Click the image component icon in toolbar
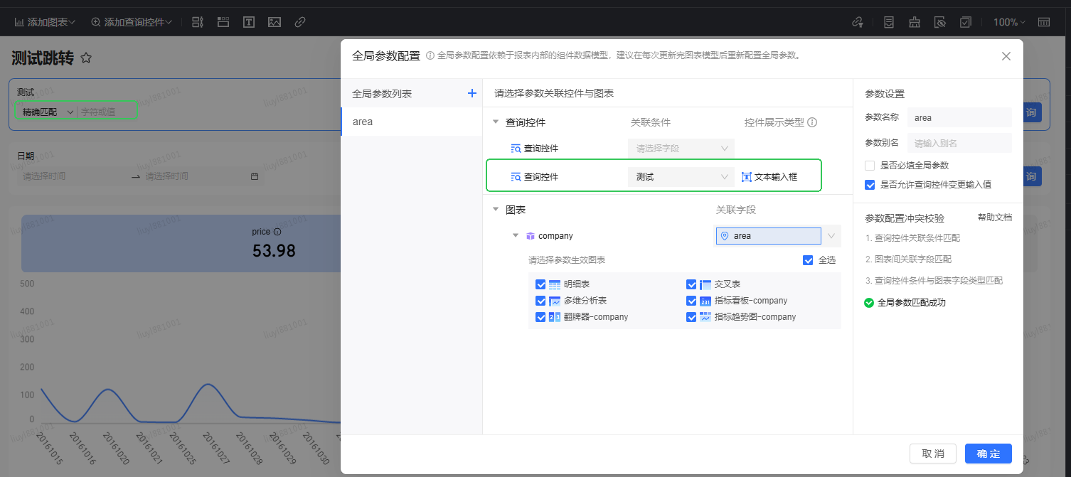This screenshot has width=1071, height=477. [x=275, y=22]
